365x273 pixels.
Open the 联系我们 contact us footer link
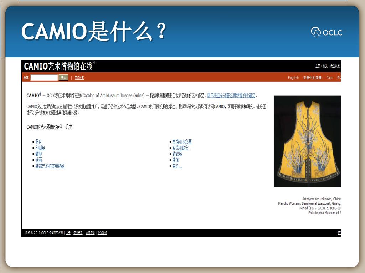[102, 233]
